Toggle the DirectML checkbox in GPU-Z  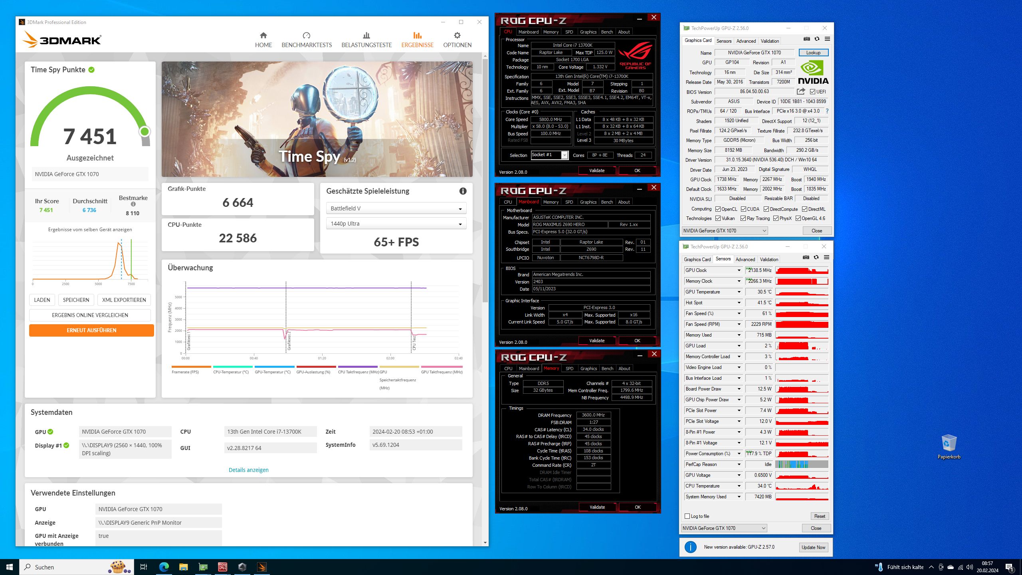coord(804,209)
